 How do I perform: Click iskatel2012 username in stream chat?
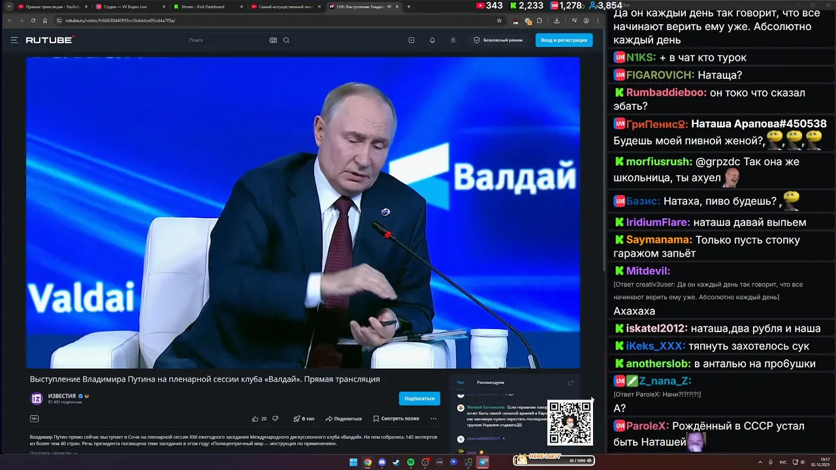click(656, 329)
